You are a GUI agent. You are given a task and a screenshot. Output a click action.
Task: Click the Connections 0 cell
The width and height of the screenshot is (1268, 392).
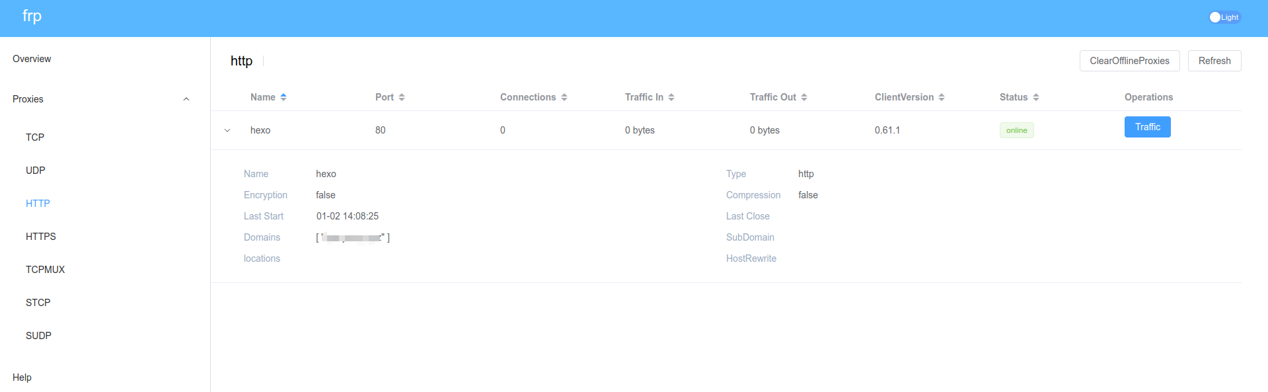503,130
